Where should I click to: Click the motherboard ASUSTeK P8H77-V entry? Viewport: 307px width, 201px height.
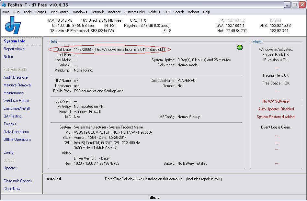point(113,132)
